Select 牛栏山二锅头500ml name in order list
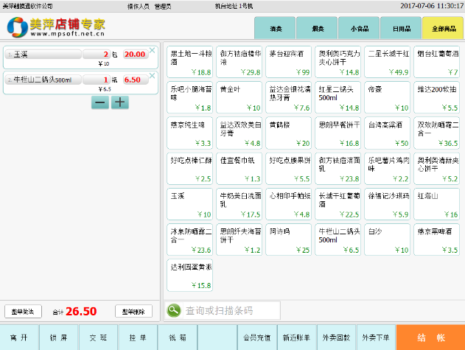 tap(43, 80)
